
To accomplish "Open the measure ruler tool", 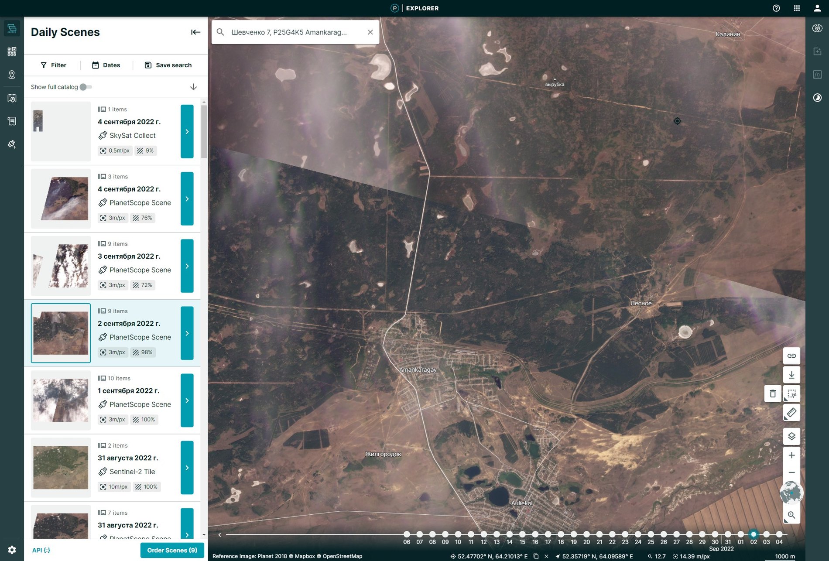I will [791, 413].
